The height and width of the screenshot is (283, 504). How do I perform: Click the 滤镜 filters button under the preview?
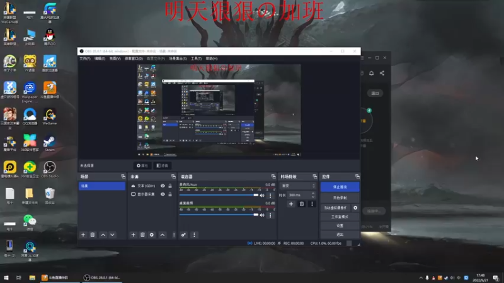coord(163,165)
